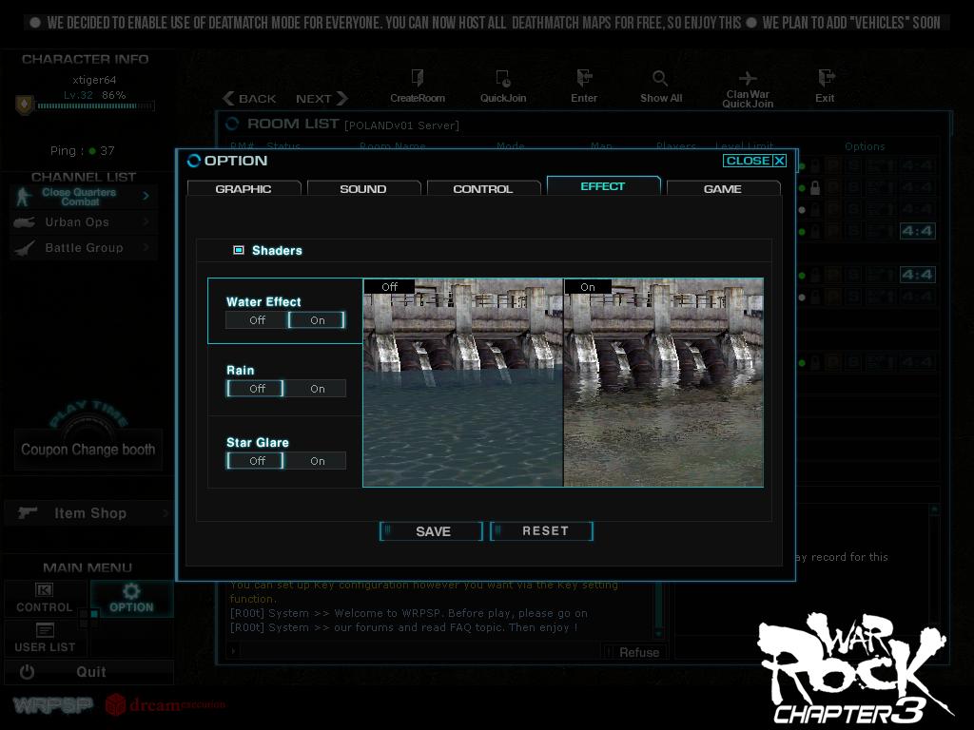Image resolution: width=974 pixels, height=730 pixels.
Task: Click the username xtiger64
Action: click(94, 80)
